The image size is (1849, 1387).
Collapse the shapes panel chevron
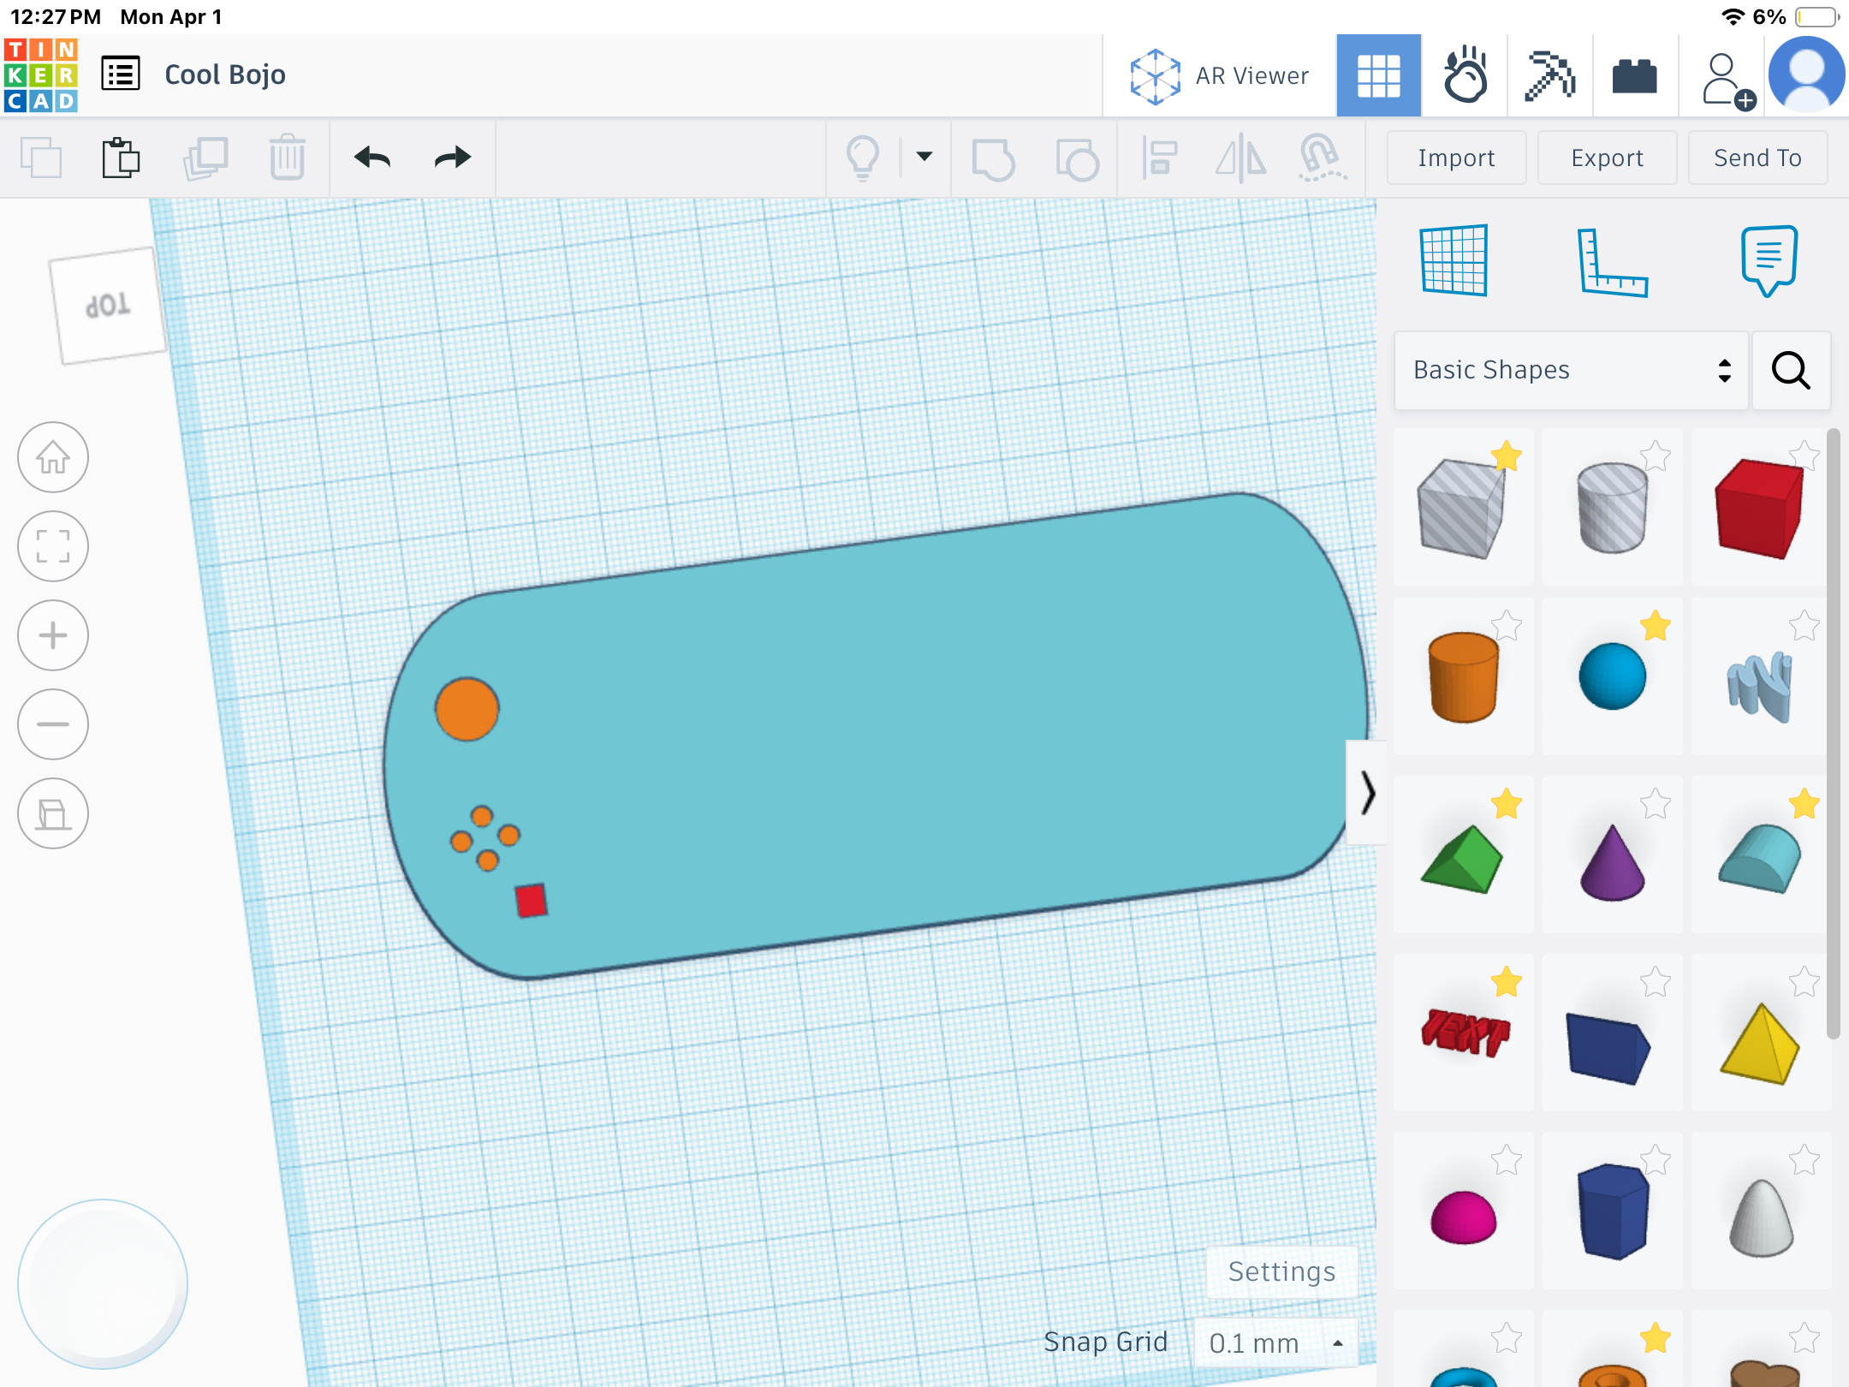pos(1367,793)
